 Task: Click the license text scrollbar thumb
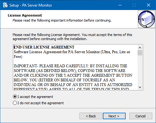point(140,53)
